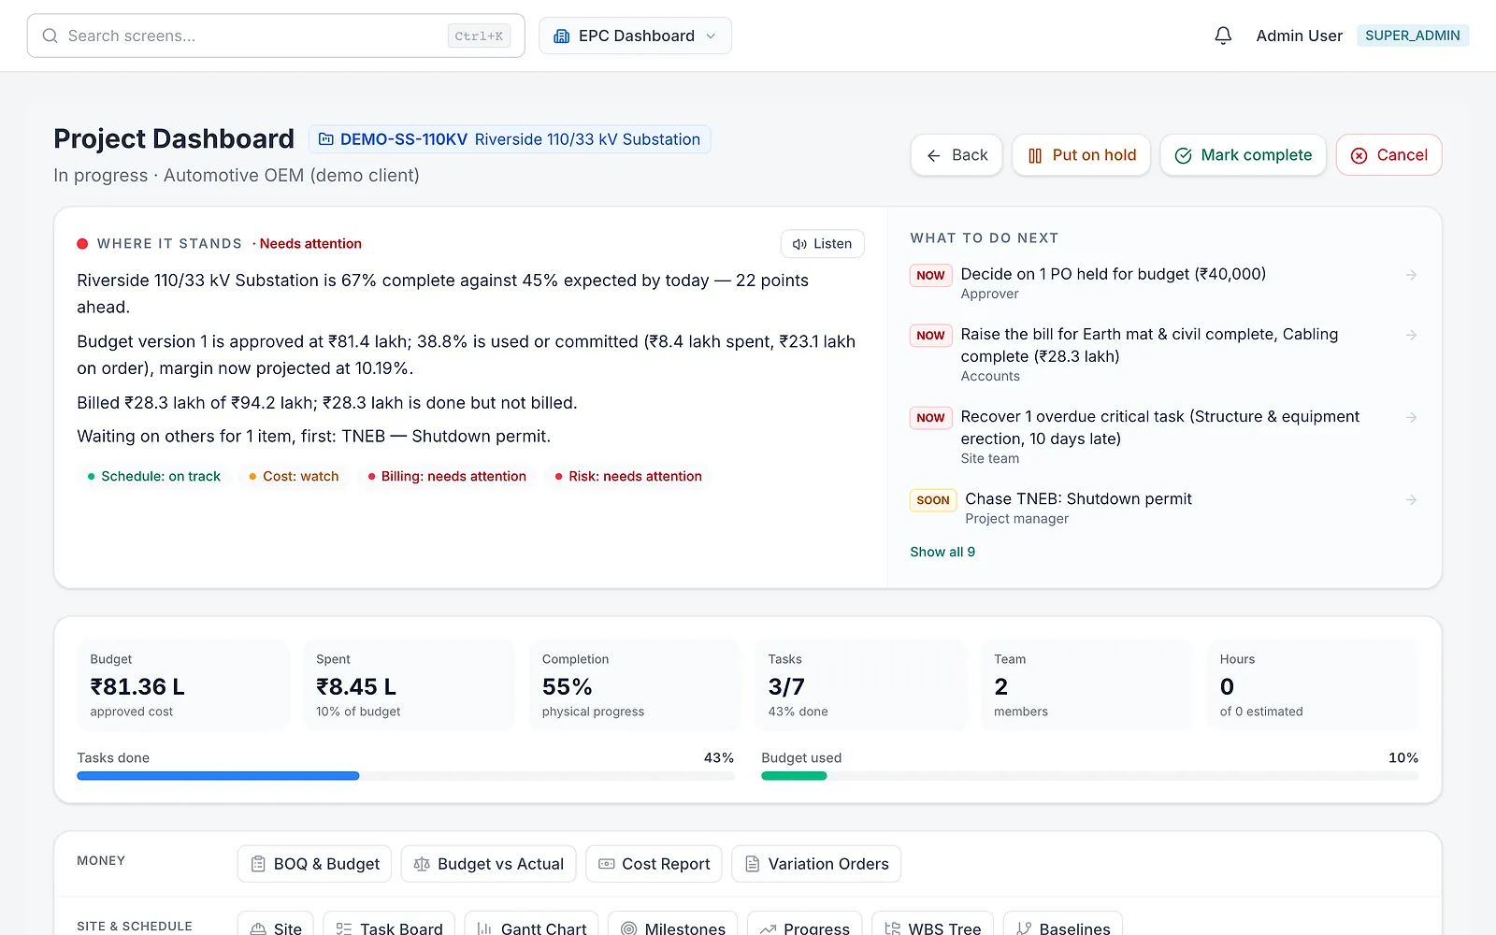Viewport: 1496px width, 935px height.
Task: Click the EPC Dashboard building icon
Action: [562, 36]
